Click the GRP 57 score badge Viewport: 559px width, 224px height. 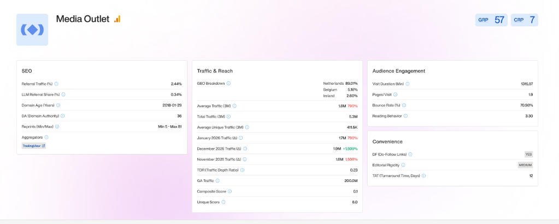click(491, 20)
